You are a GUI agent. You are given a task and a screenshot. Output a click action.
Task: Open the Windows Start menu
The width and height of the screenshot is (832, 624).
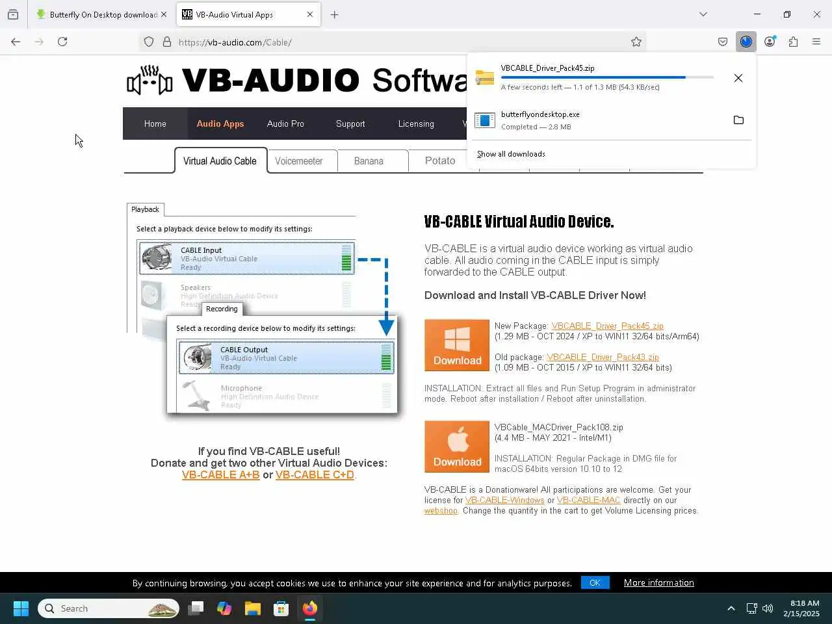coord(21,608)
